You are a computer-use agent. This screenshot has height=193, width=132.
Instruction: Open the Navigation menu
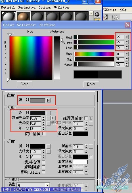[x=27, y=7]
